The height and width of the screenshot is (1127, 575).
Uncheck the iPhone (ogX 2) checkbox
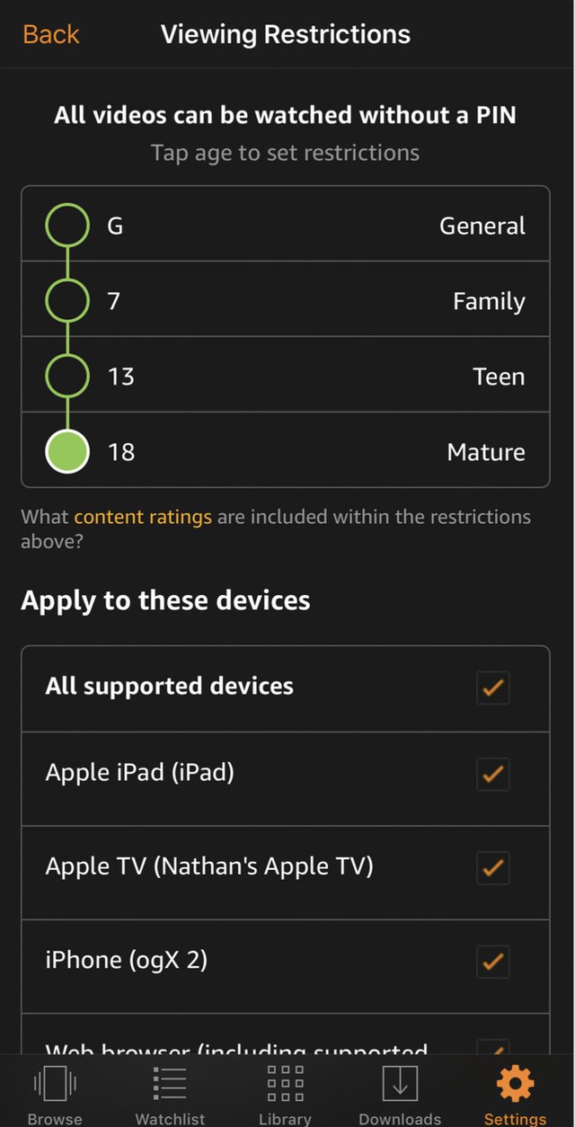pos(492,962)
